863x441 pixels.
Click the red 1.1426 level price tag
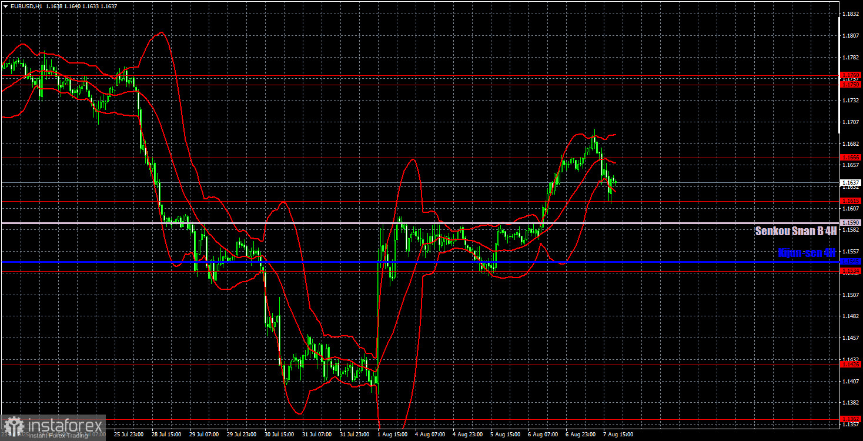pyautogui.click(x=851, y=365)
